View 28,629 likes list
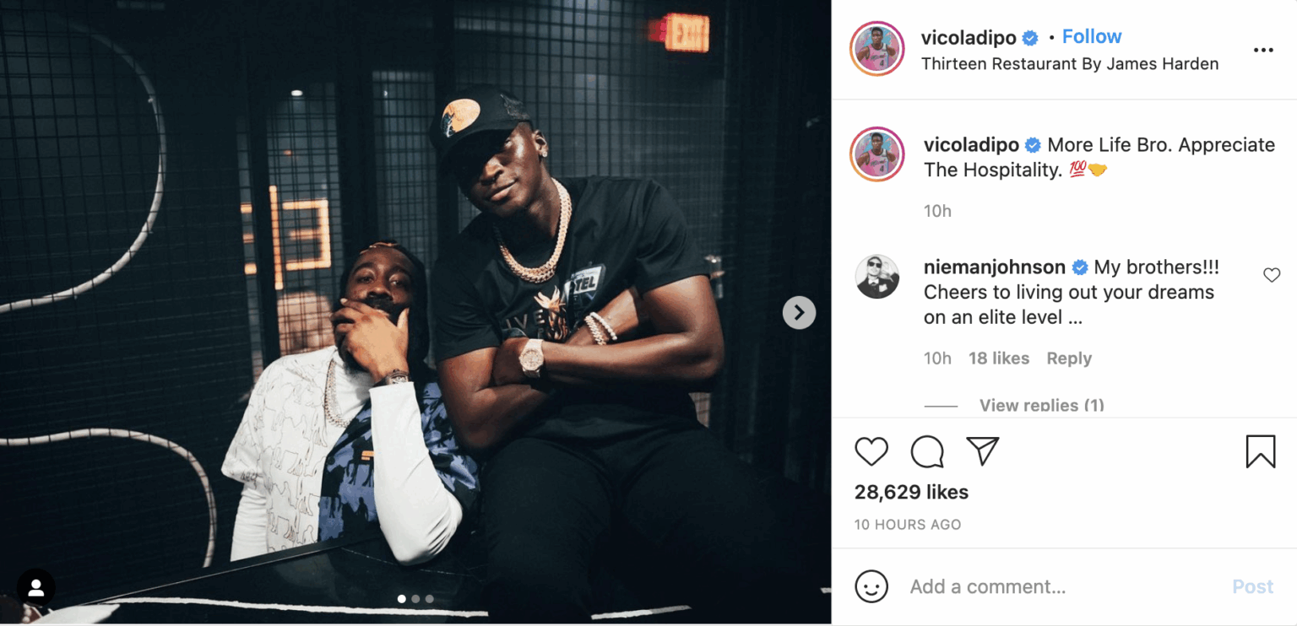 (911, 492)
